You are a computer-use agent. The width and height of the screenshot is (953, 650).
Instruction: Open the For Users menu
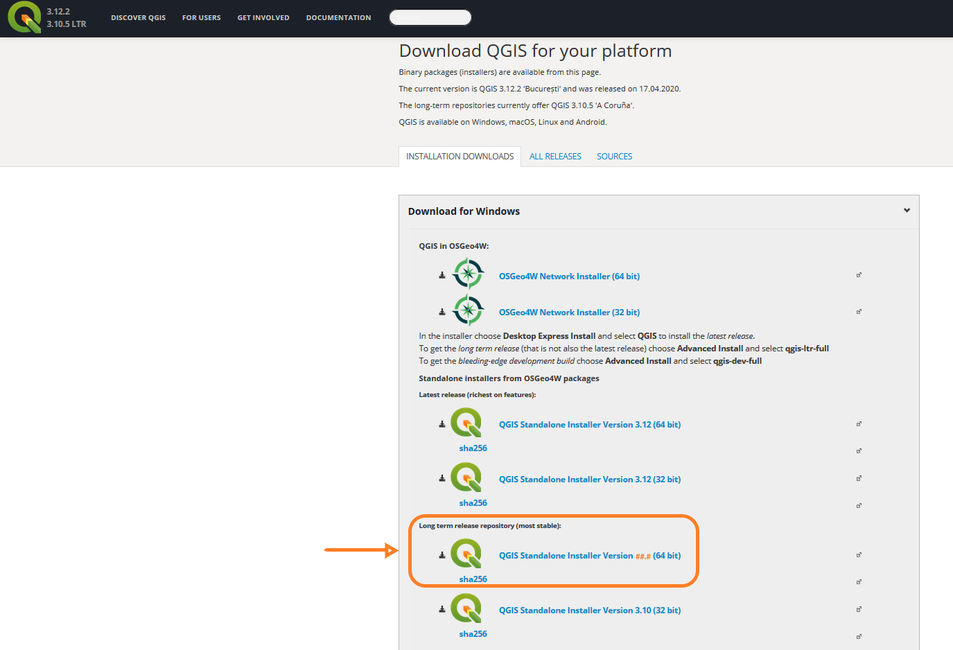[201, 18]
